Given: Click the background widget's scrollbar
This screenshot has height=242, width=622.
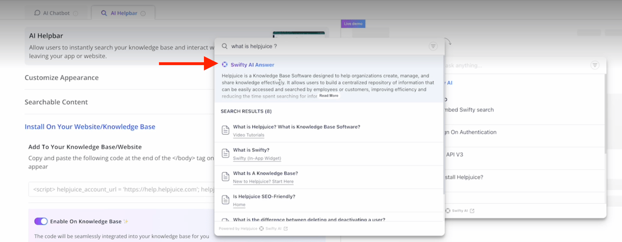Looking at the screenshot, I should (605, 114).
